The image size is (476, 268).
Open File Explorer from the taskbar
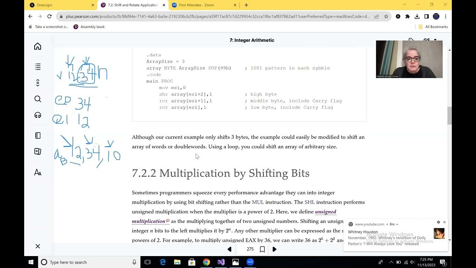point(177,262)
